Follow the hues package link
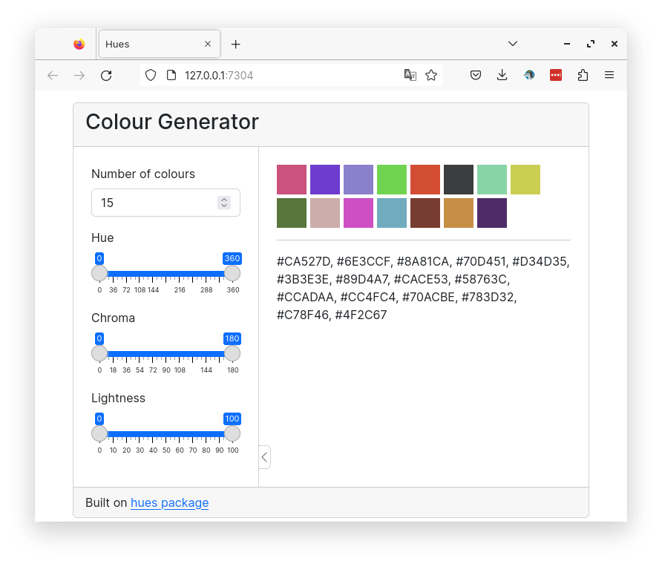662x564 pixels. point(170,502)
